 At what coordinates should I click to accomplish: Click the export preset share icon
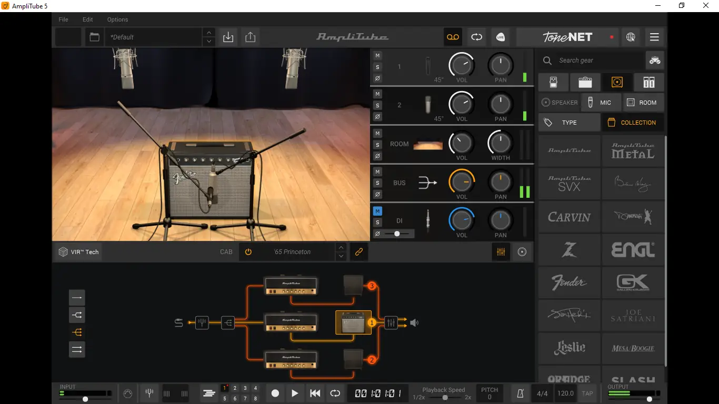pos(250,37)
